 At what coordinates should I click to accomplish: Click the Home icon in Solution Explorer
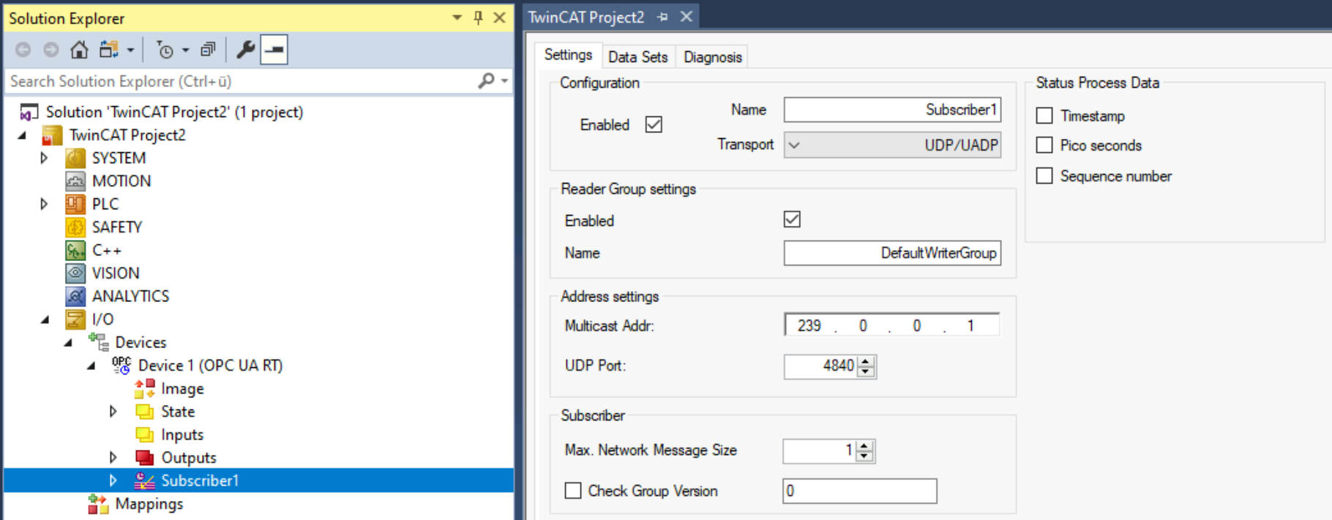pyautogui.click(x=79, y=50)
